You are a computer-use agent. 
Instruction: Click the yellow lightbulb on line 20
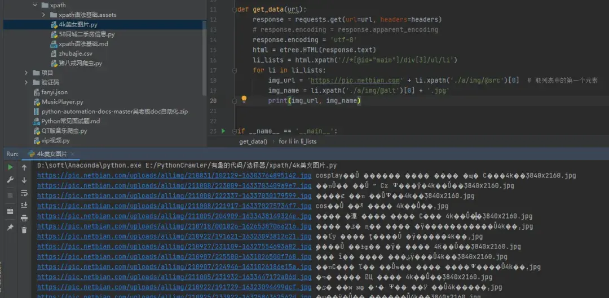(244, 99)
